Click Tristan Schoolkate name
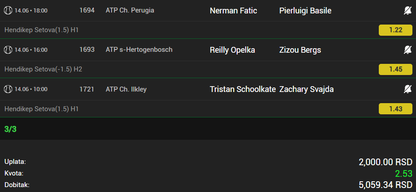 243,89
